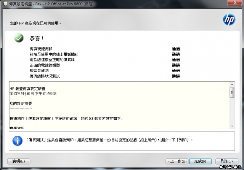Click the HP 裝置傳真設定精靈 summary line

pyautogui.click(x=27, y=89)
